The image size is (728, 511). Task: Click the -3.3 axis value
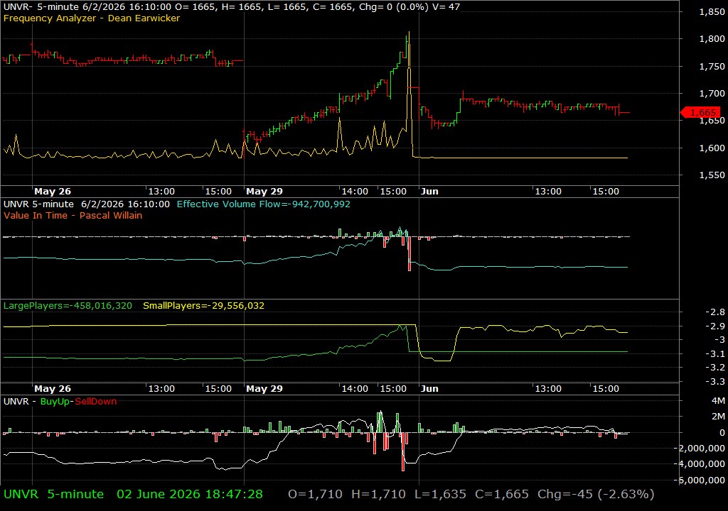point(715,382)
